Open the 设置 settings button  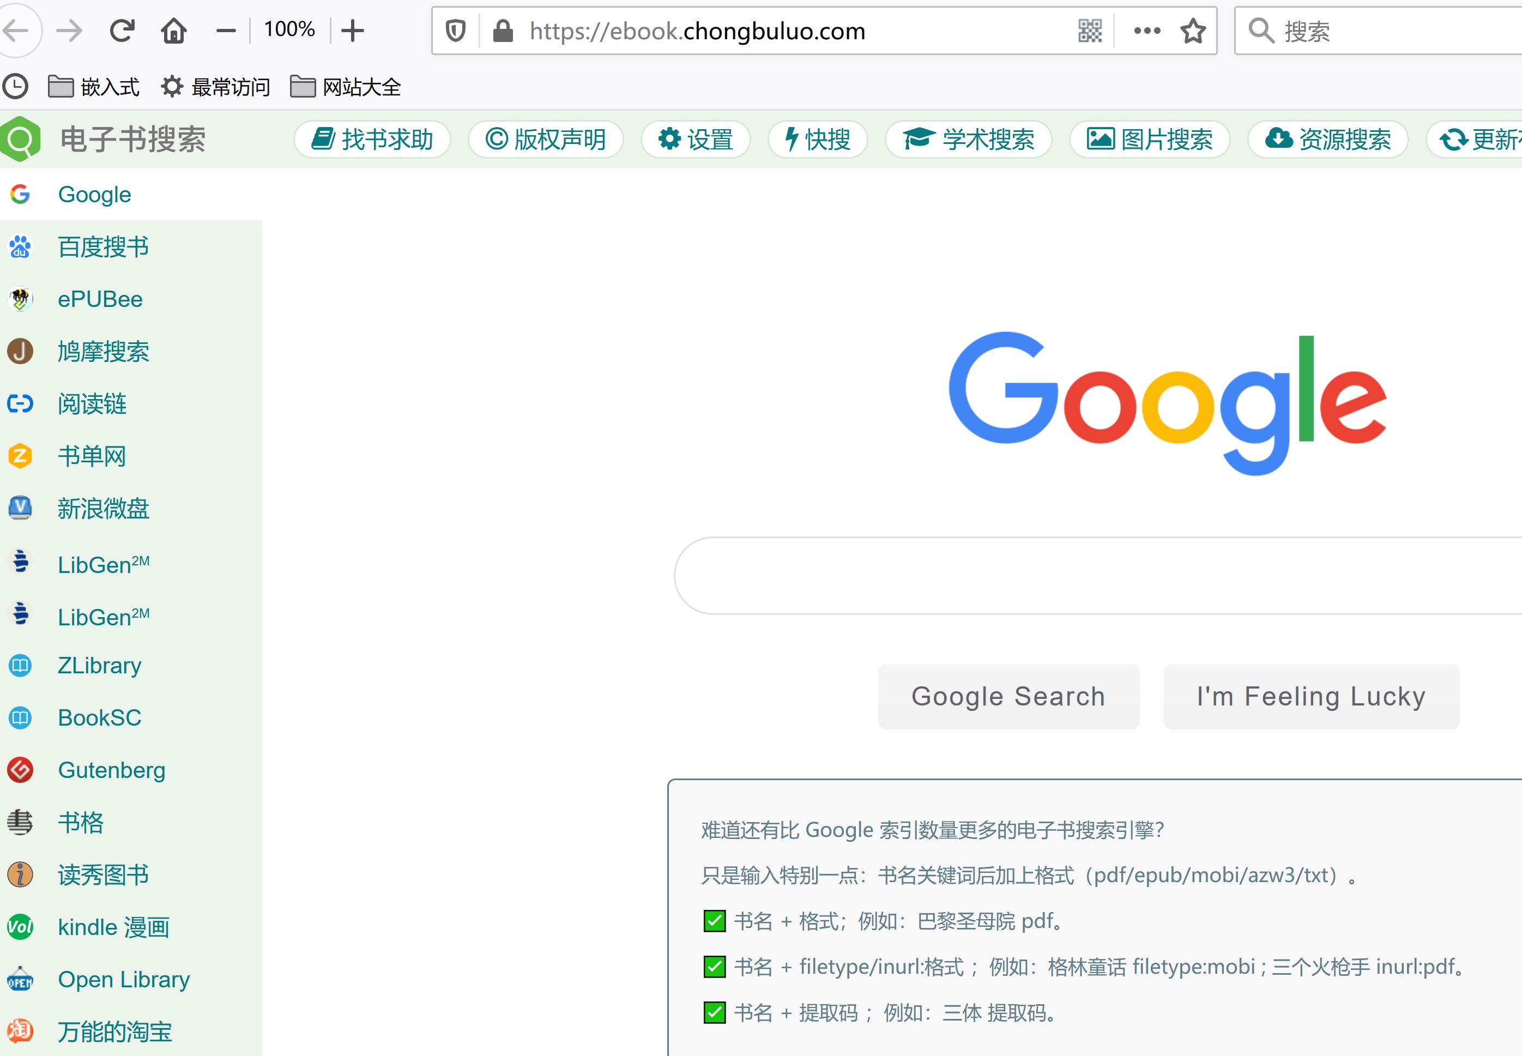(696, 140)
